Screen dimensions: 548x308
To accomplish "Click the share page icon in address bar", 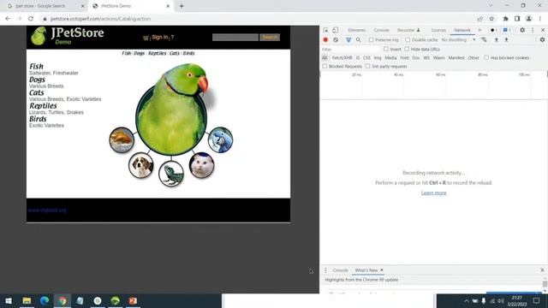I will [x=480, y=19].
